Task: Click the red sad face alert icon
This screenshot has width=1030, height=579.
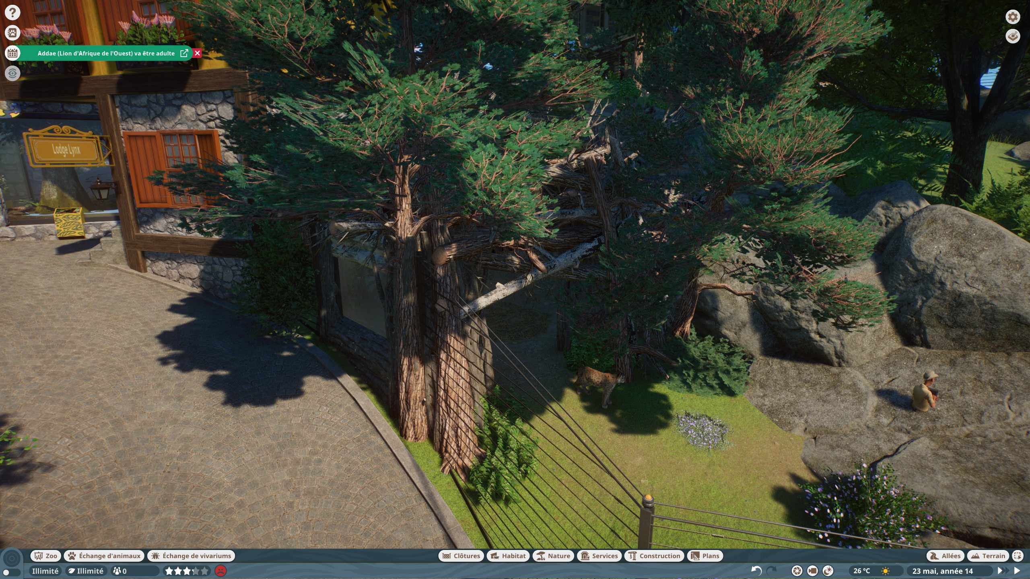Action: click(x=220, y=571)
